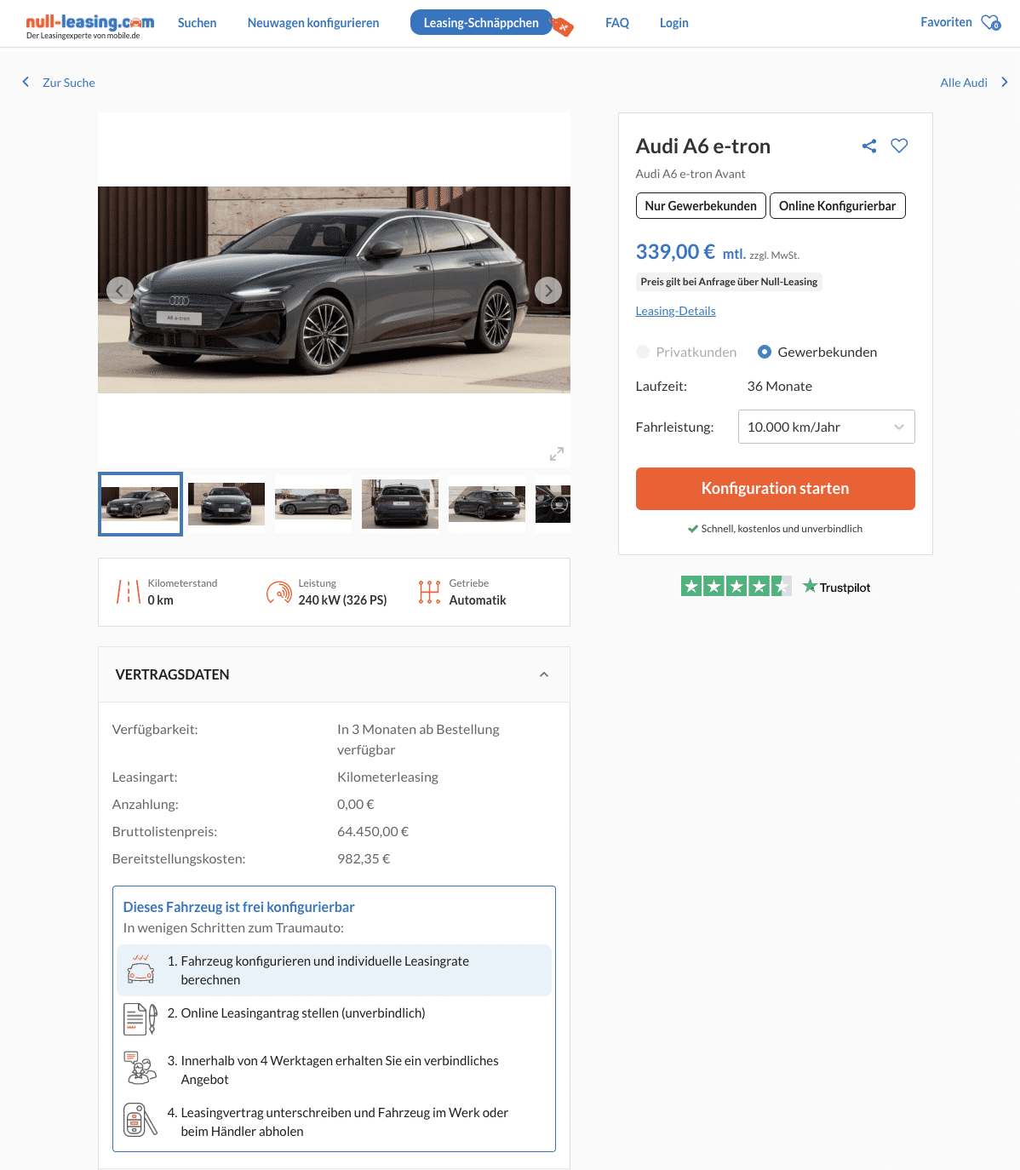Expand car image to fullscreen
Image resolution: width=1020 pixels, height=1170 pixels.
click(556, 454)
